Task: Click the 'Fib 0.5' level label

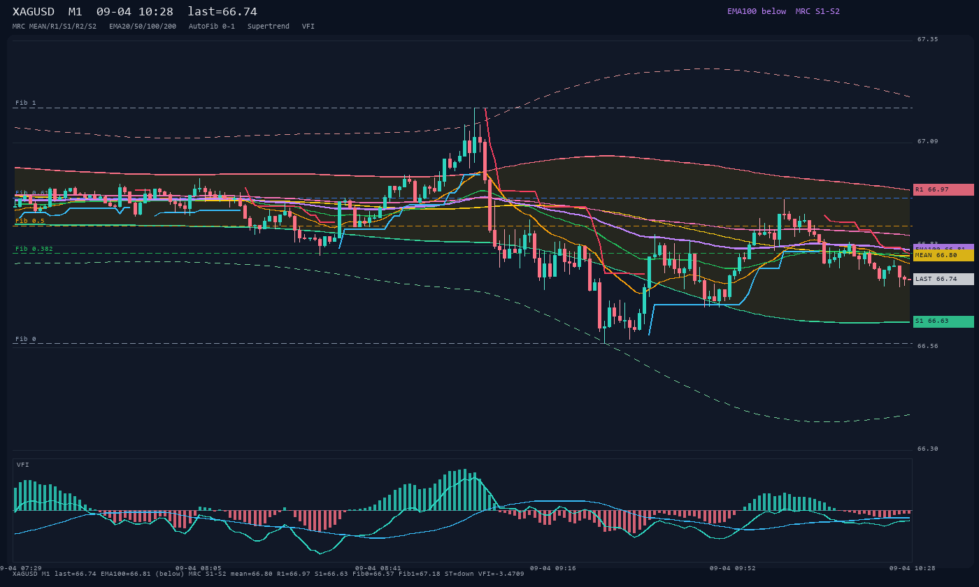Action: coord(30,221)
